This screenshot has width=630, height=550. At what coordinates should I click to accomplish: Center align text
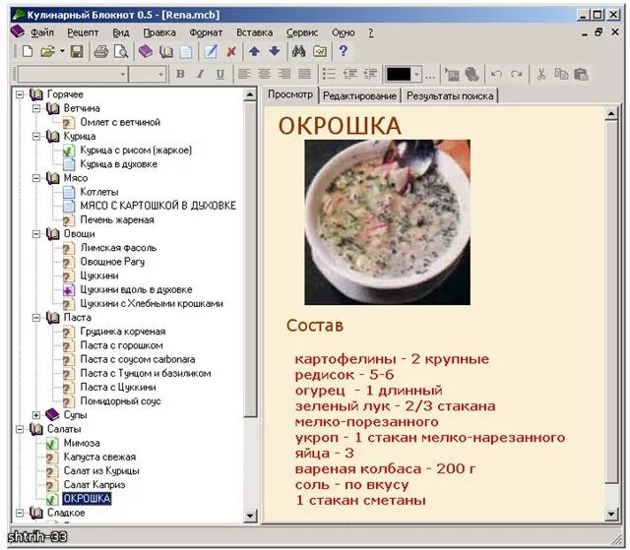click(264, 74)
